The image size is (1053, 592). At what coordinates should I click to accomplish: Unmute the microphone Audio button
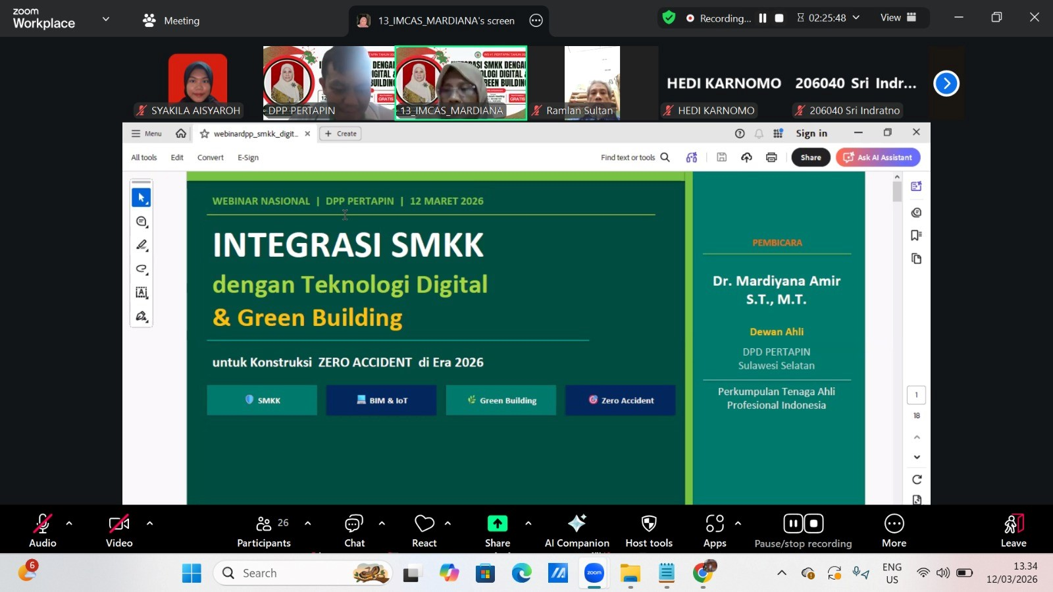pos(43,530)
